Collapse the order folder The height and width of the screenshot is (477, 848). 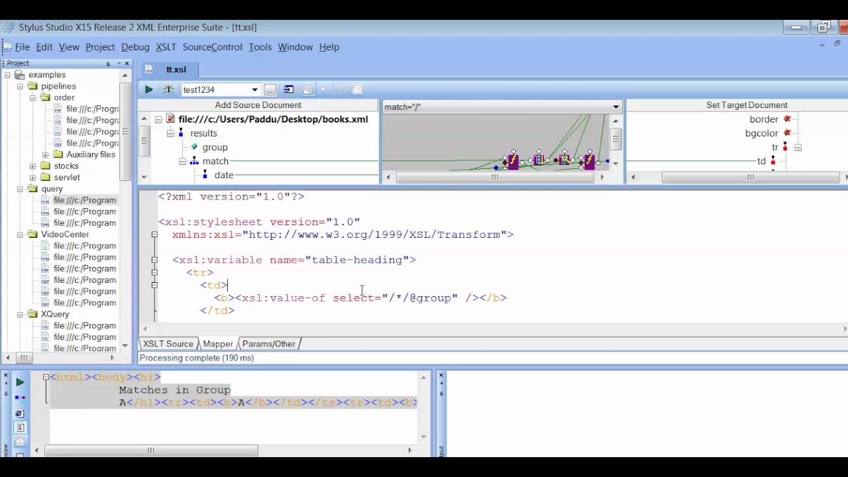pos(32,97)
